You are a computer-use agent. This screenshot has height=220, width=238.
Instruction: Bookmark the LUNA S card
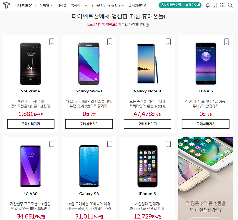click(226, 41)
